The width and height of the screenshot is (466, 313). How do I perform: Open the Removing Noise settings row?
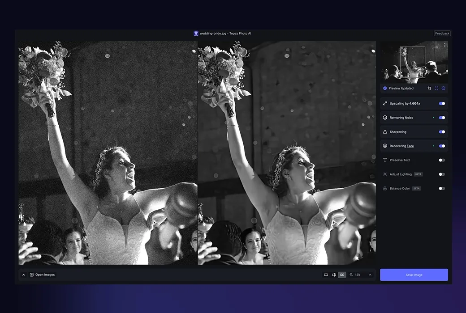tap(414, 118)
